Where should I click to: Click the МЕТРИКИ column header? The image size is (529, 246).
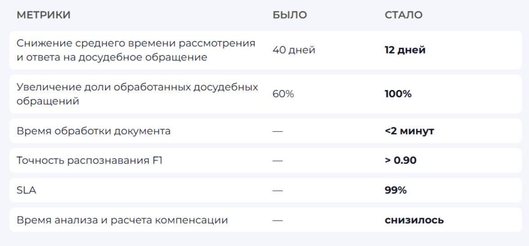click(x=44, y=15)
